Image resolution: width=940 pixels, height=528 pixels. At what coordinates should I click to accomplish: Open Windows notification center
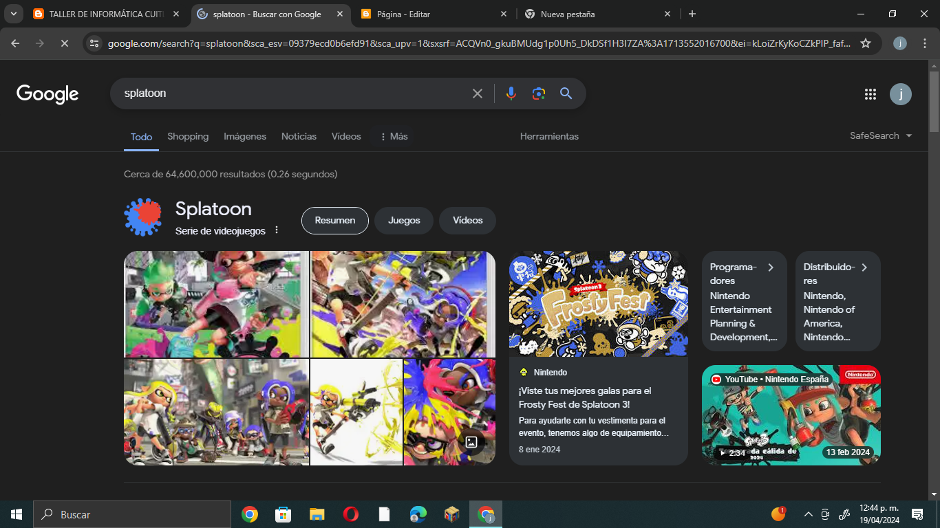(917, 514)
